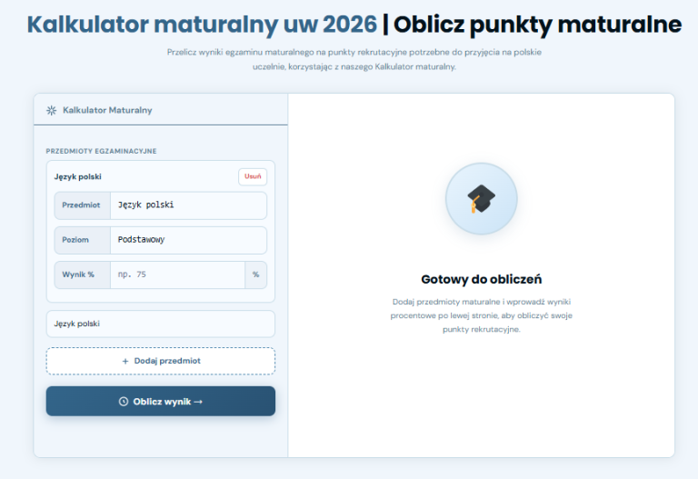Expand the collapsed Język polski subject row
This screenshot has width=698, height=479.
pyautogui.click(x=161, y=324)
